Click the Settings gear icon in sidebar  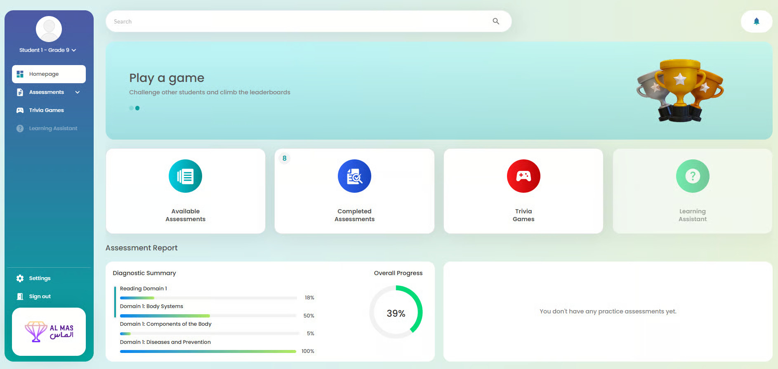pos(20,278)
